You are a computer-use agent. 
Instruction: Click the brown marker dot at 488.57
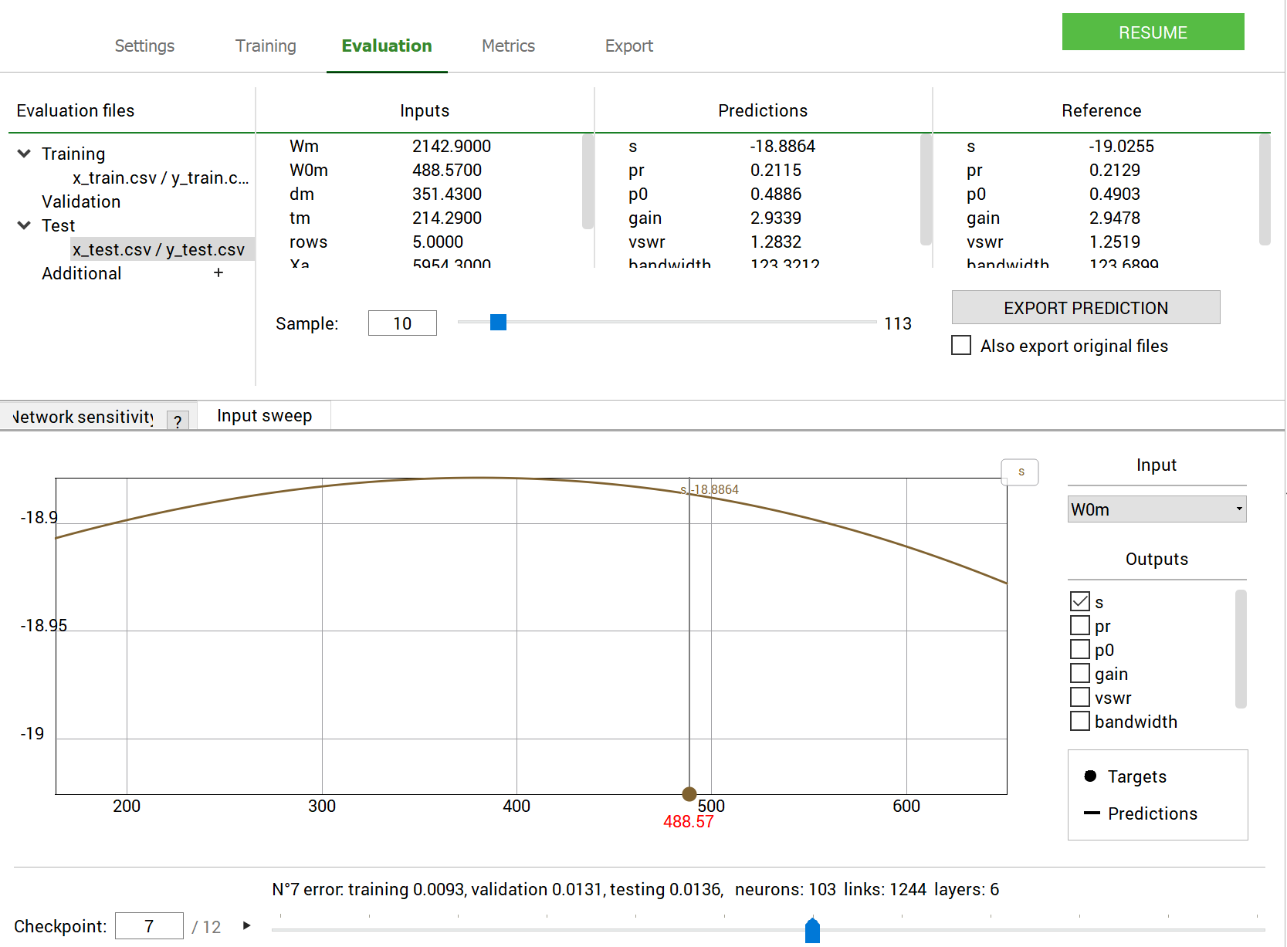[689, 793]
